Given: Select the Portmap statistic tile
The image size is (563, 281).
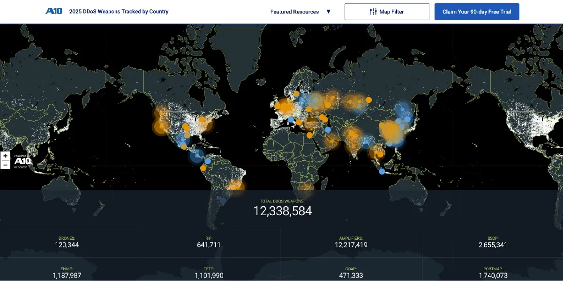Looking at the screenshot, I should 492,273.
